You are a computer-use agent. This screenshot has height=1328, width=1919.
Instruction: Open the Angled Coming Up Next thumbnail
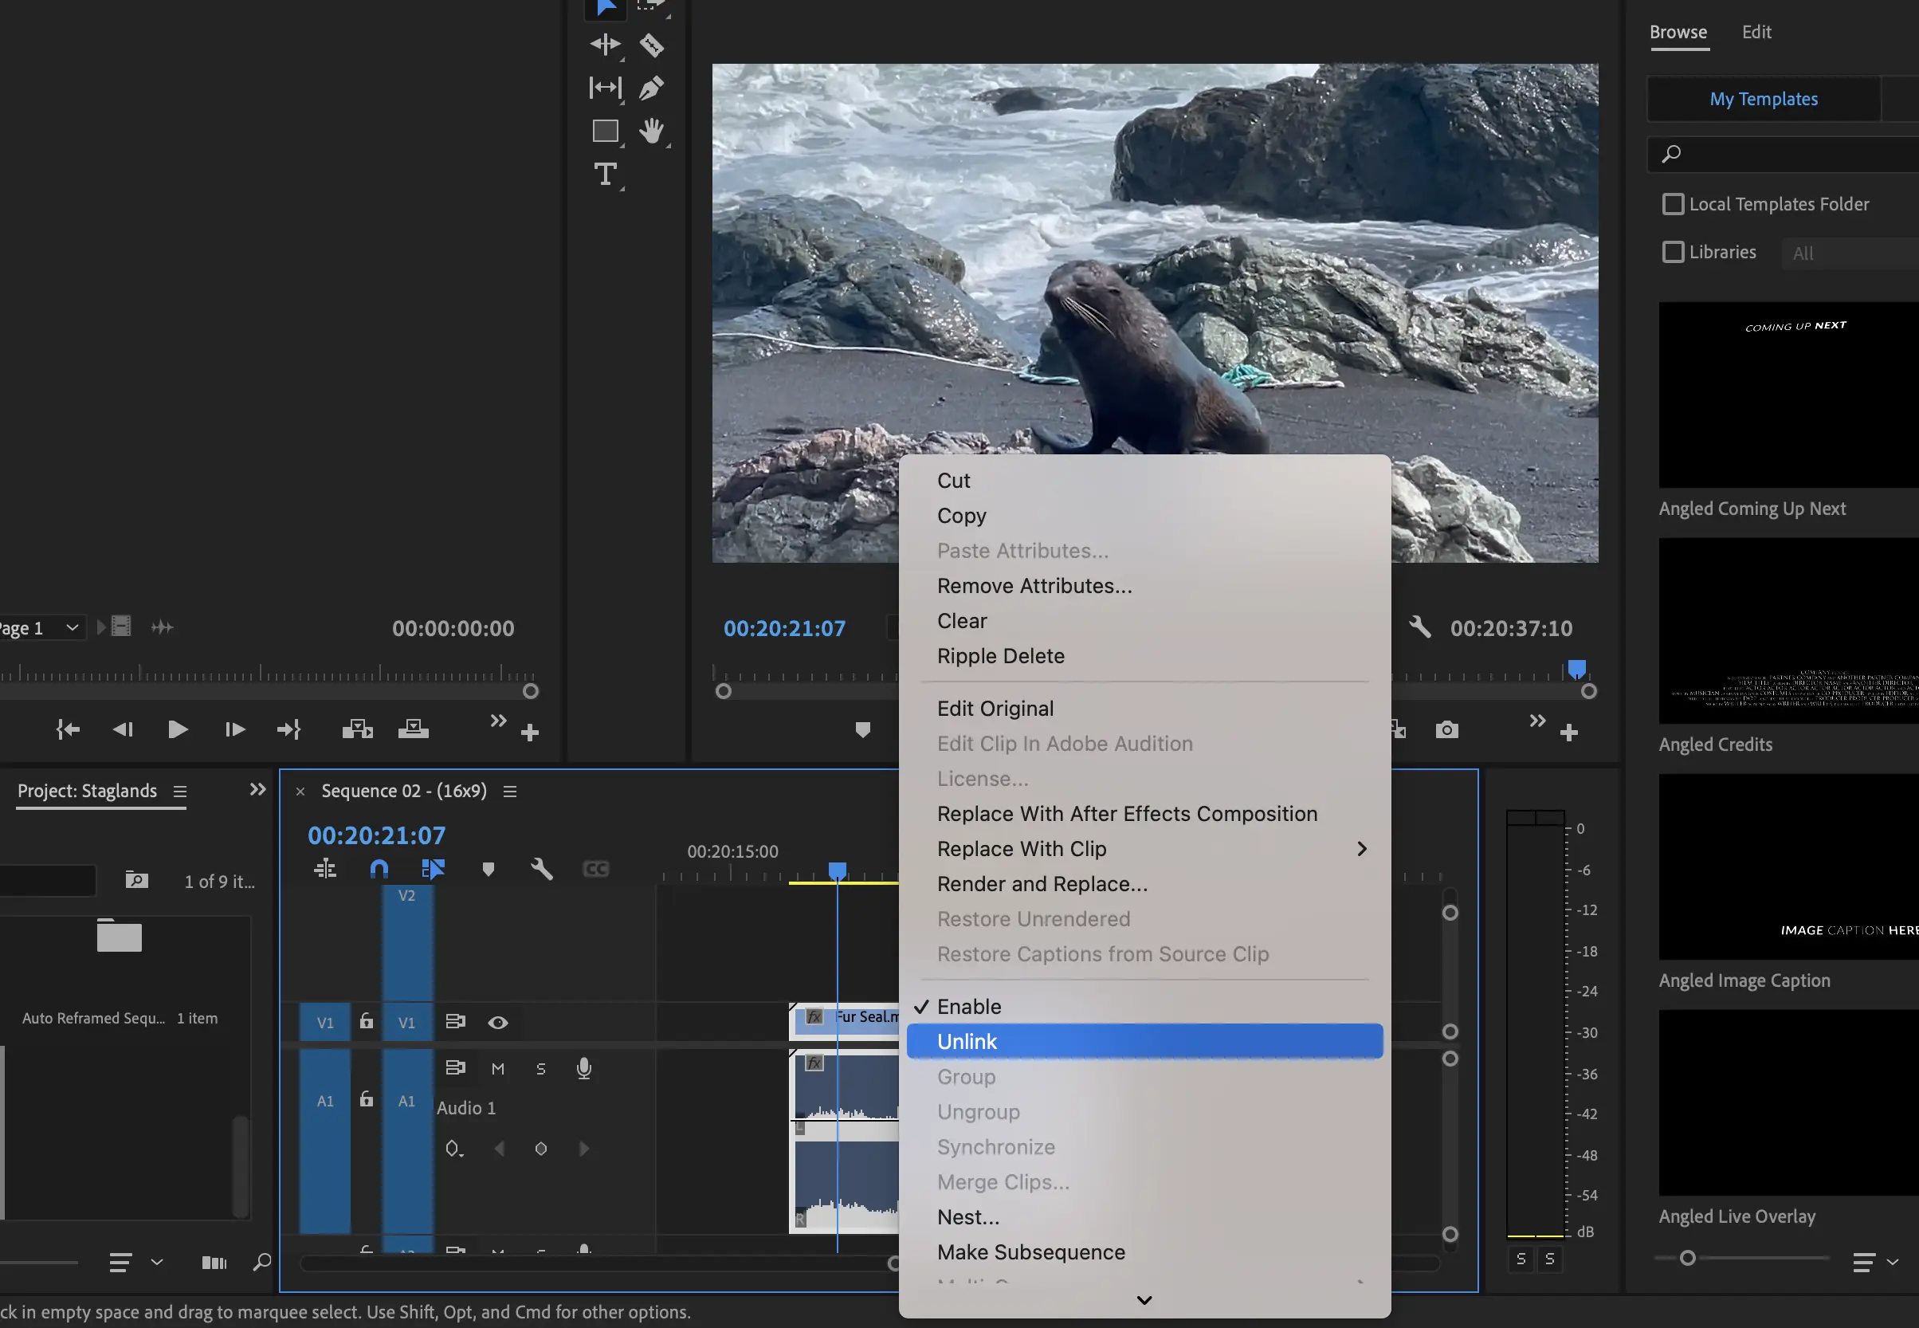1788,395
